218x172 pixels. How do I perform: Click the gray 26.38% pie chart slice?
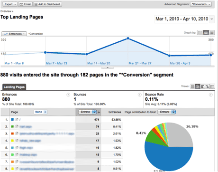coord(180,135)
